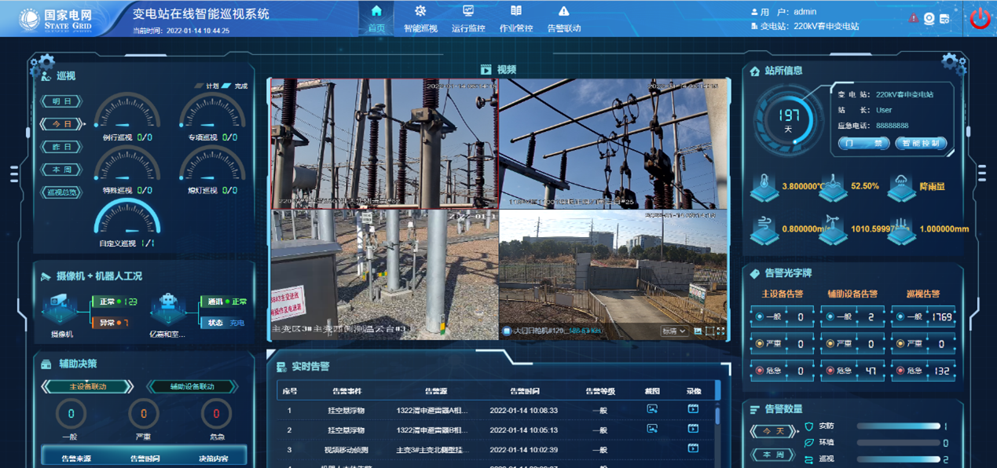This screenshot has height=468, width=997.
Task: Select 严重 indicator under 主设备告警
Action: pyautogui.click(x=760, y=343)
